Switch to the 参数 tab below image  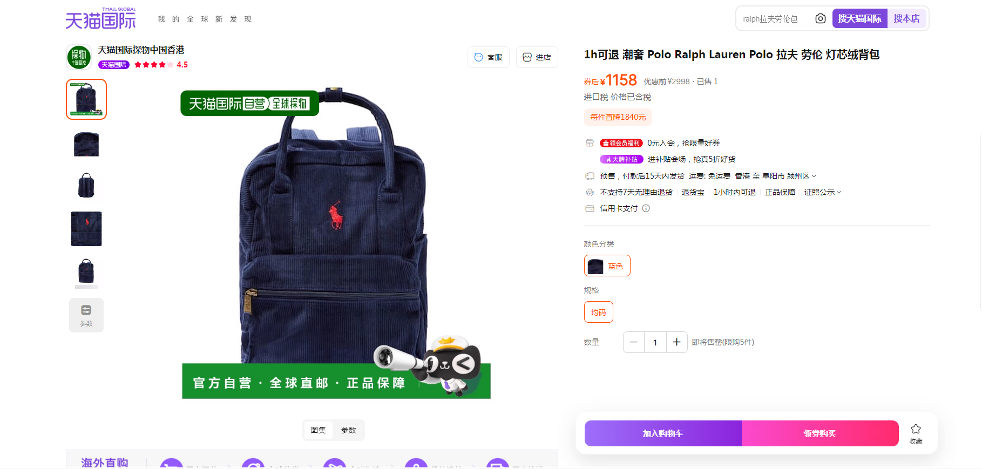point(349,430)
